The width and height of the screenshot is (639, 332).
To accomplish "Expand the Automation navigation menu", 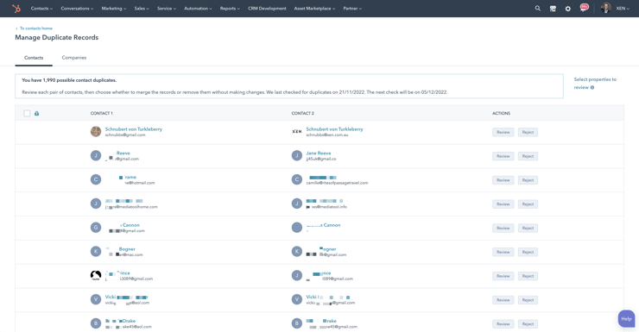I will pyautogui.click(x=198, y=8).
